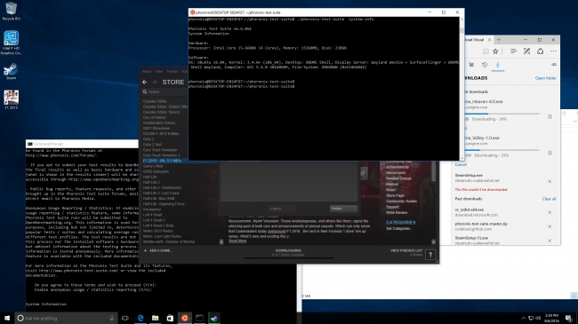This screenshot has height=324, width=578.
Task: Select Half-Life 2: Deathmatch in game list
Action: 162,188
